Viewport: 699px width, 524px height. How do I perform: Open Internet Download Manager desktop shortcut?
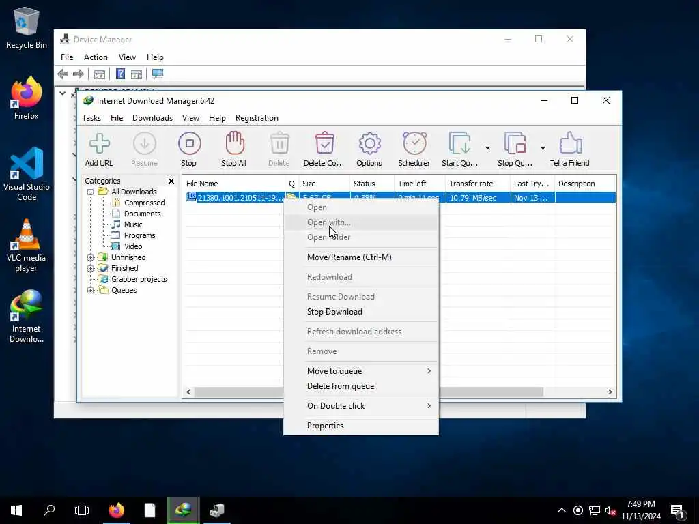click(27, 317)
